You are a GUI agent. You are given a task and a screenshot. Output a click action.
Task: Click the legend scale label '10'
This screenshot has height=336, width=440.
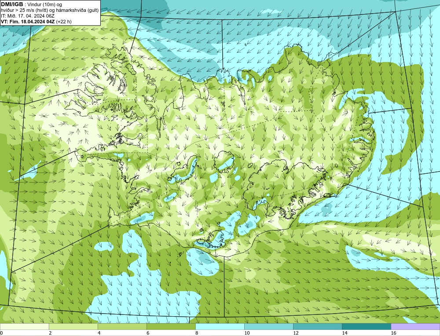tap(247, 333)
